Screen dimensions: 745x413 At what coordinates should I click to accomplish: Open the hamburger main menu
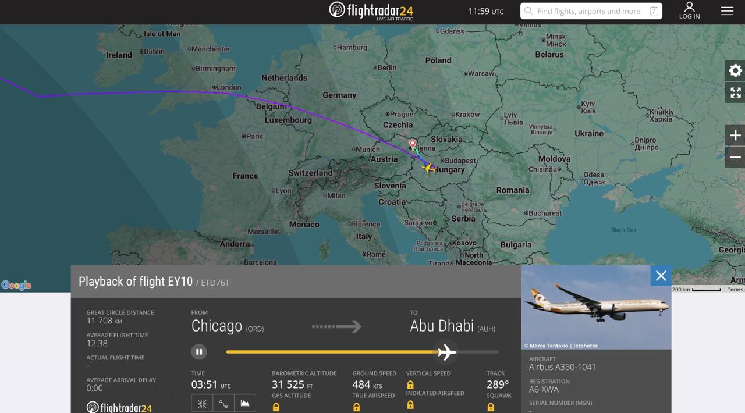[x=727, y=11]
